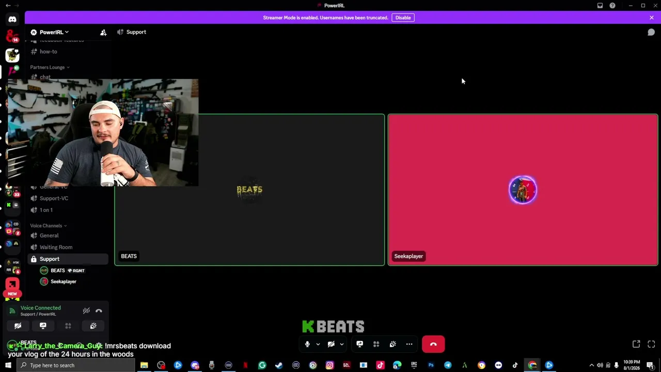Viewport: 661px width, 372px height.
Task: Mute microphone in call control bar
Action: coord(307,344)
